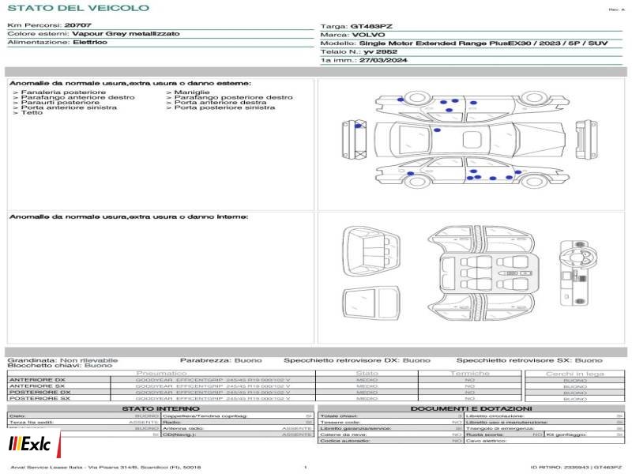Click the rear-view car diagram with crossed lights

(x=354, y=140)
